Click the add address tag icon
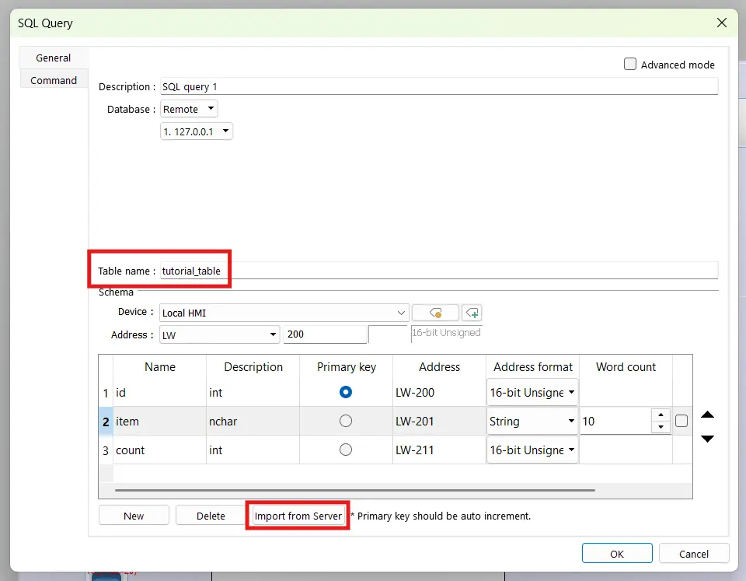Image resolution: width=746 pixels, height=581 pixels. (x=471, y=312)
